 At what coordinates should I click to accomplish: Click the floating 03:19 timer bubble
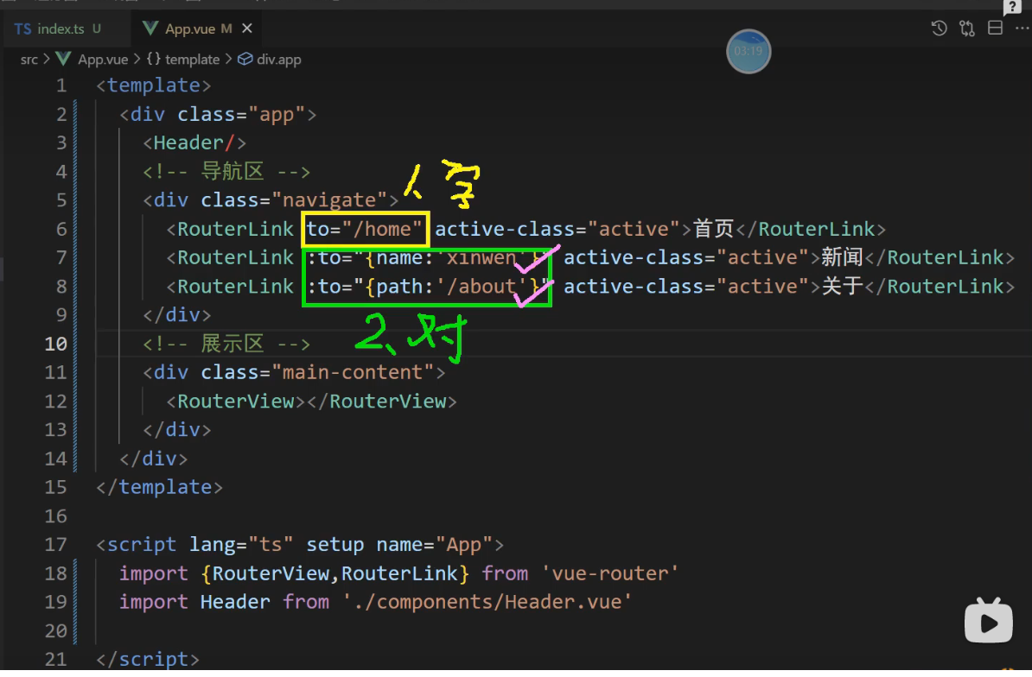[x=749, y=51]
